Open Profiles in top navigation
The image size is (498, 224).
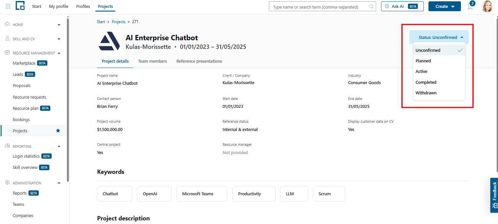83,6
